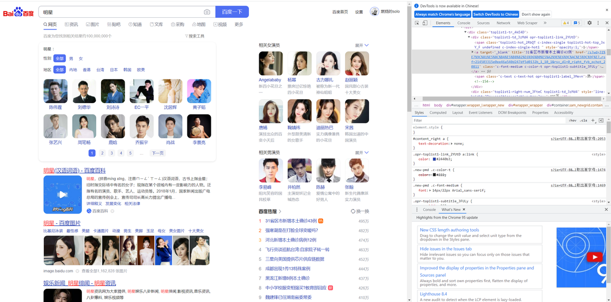Play the 明星 Baike video thumbnail
The image size is (611, 302).
coord(63,195)
